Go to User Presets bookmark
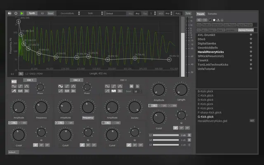This screenshot has width=264, height=165. click(230, 25)
